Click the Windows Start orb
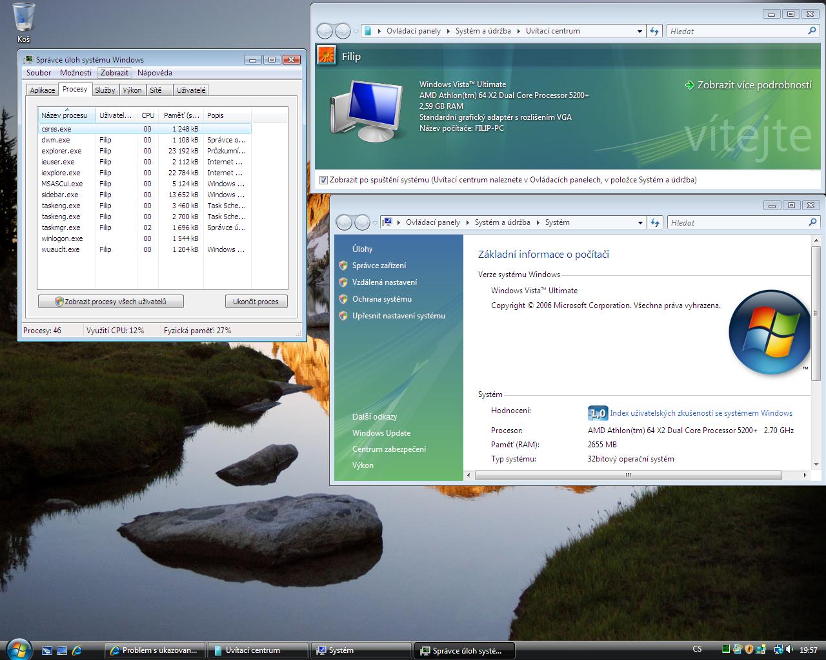 coord(17,648)
